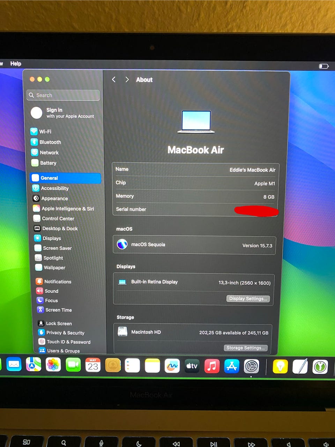Click the Serial number label
The width and height of the screenshot is (335, 447).
[x=131, y=209]
